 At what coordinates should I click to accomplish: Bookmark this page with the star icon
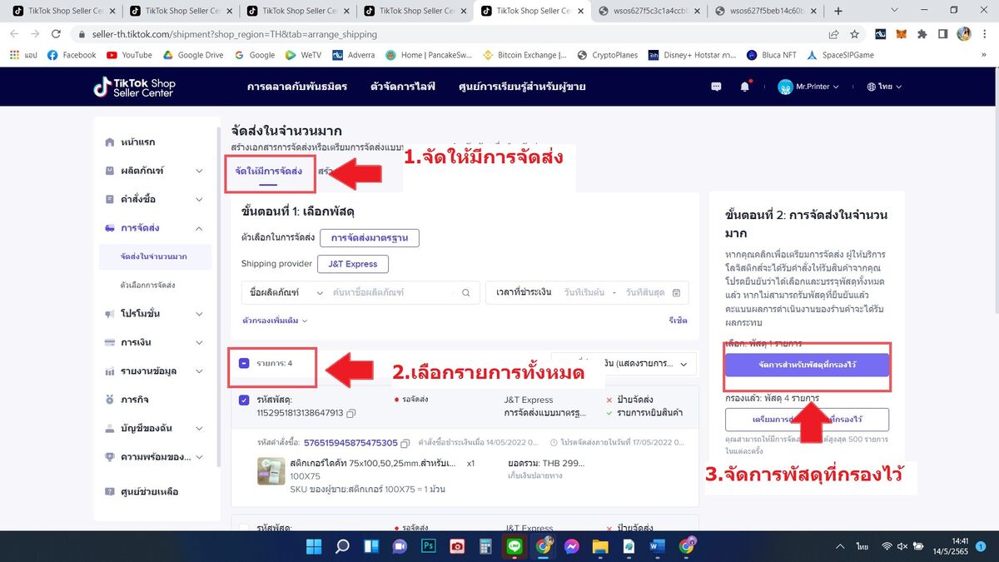854,34
